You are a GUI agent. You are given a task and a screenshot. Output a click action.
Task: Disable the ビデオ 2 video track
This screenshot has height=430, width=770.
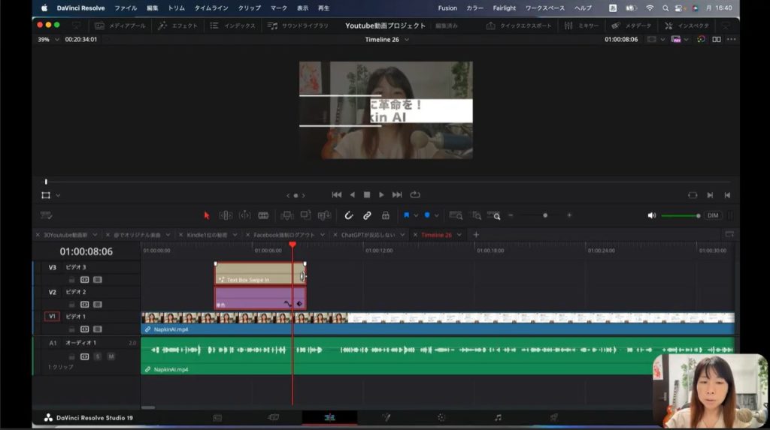(97, 304)
